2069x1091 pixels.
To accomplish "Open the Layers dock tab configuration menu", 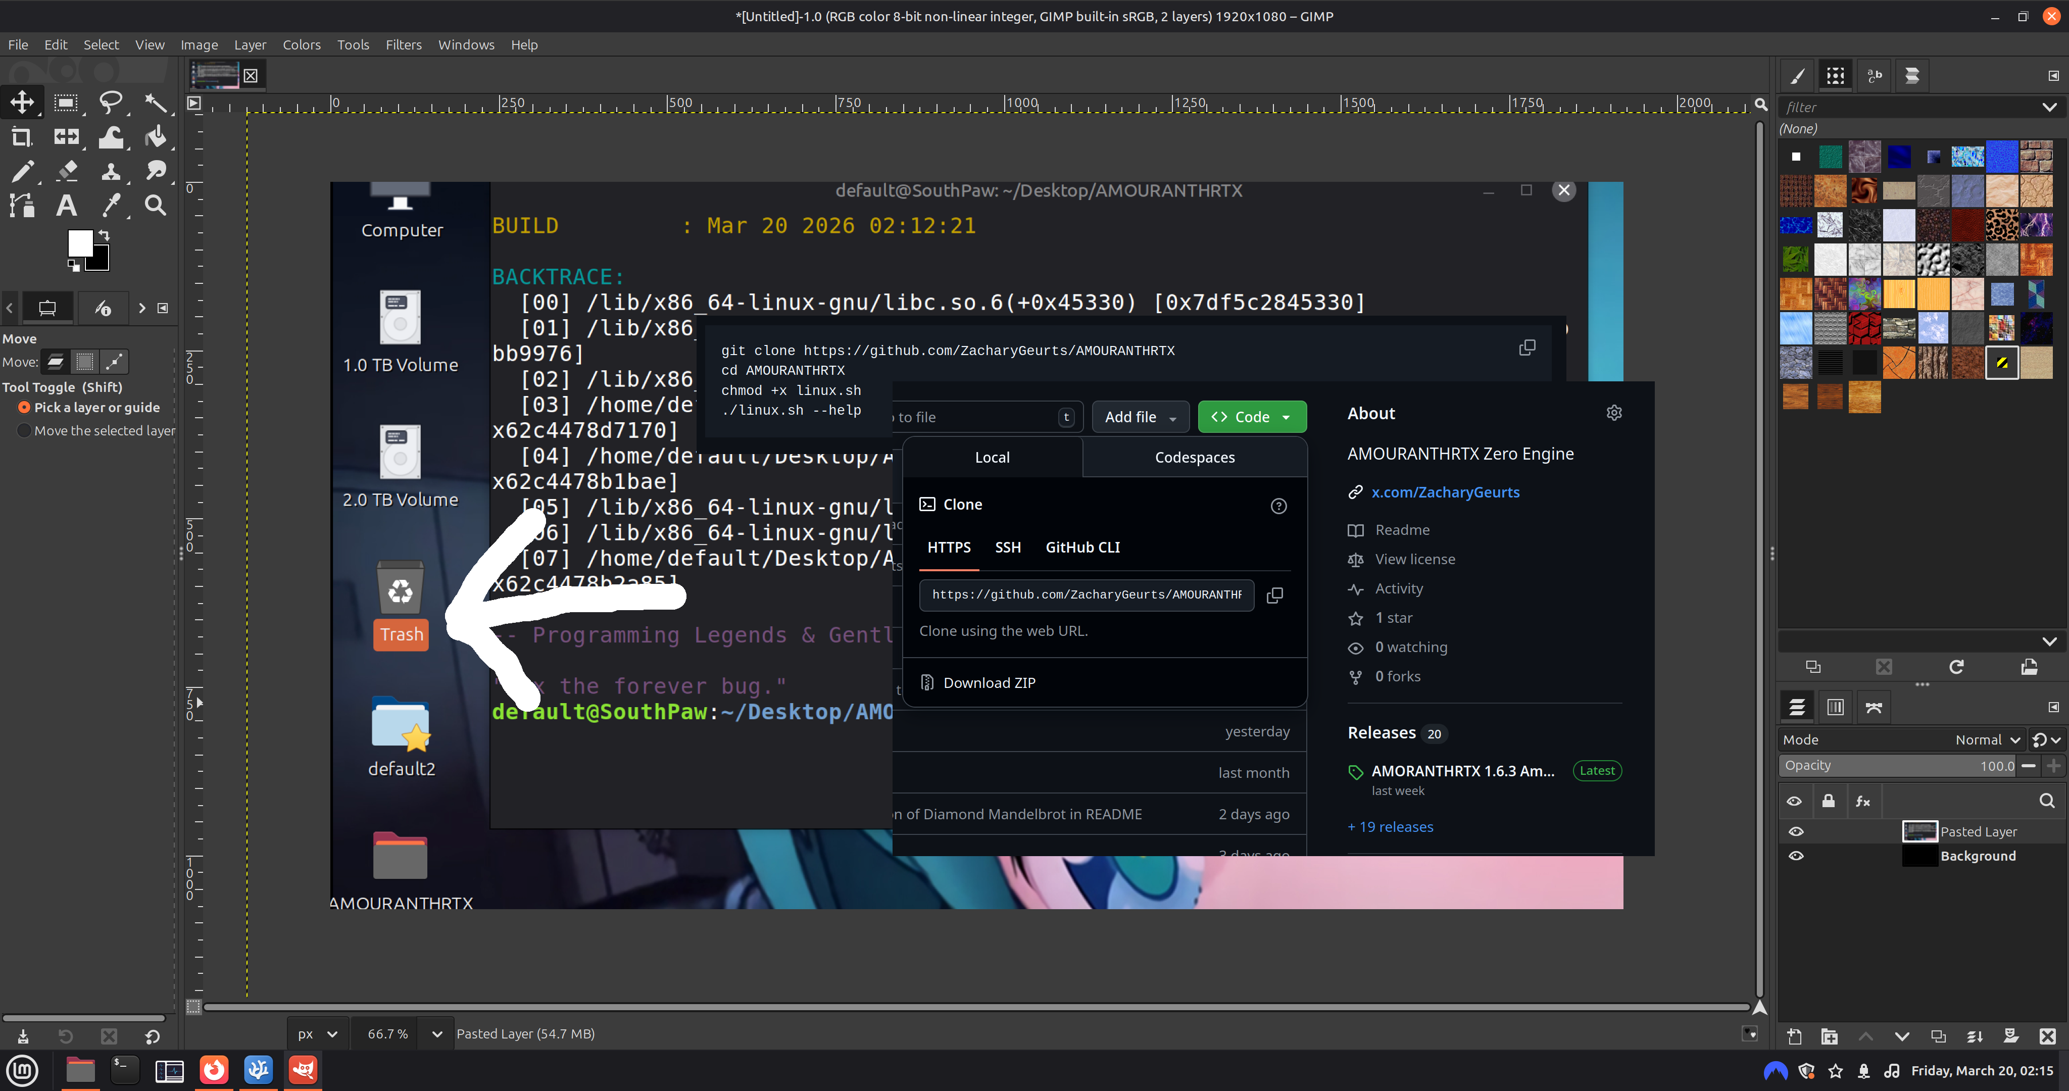I will 2053,707.
